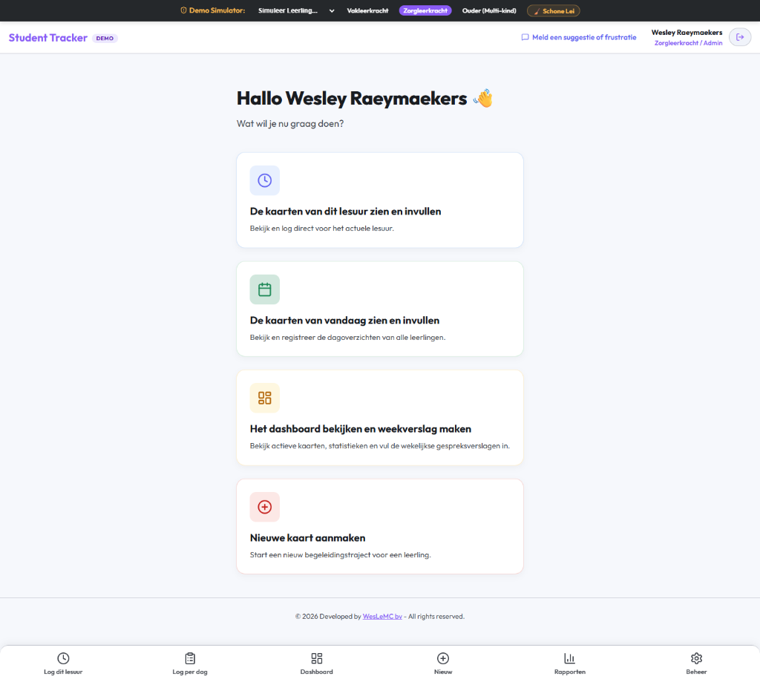Open the 'Nieuwe kaart aanmaken' card title
The image size is (760, 682).
[308, 538]
